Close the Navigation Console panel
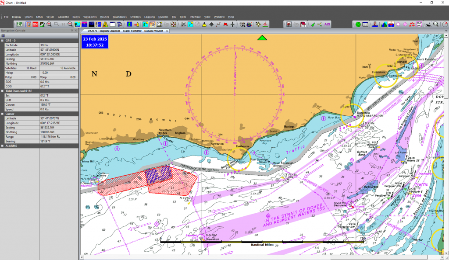Image resolution: width=449 pixels, height=260 pixels. (76, 31)
